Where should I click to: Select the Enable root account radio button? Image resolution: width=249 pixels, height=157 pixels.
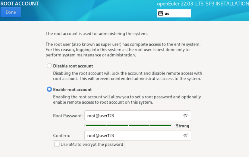pos(49,90)
